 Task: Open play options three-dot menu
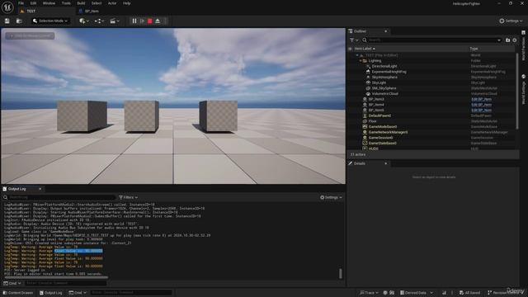click(x=165, y=21)
